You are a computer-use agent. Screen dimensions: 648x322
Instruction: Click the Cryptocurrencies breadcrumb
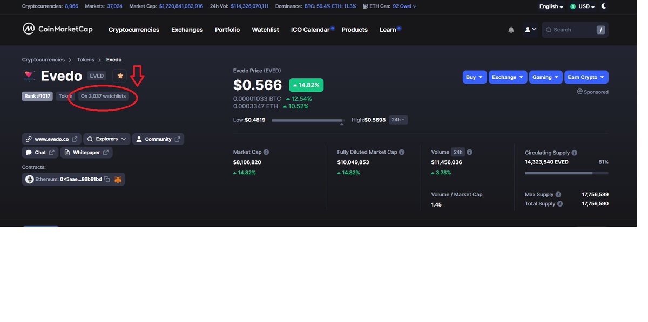coord(43,60)
